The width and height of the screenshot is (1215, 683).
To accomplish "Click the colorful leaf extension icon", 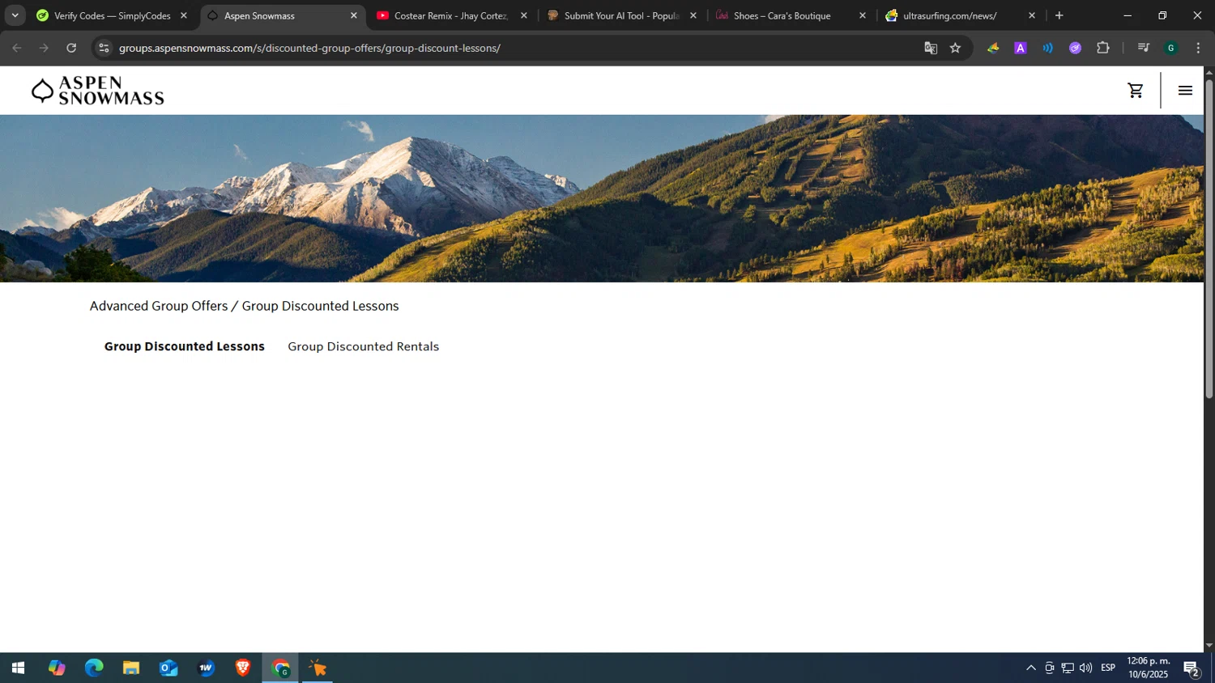I will [x=993, y=48].
